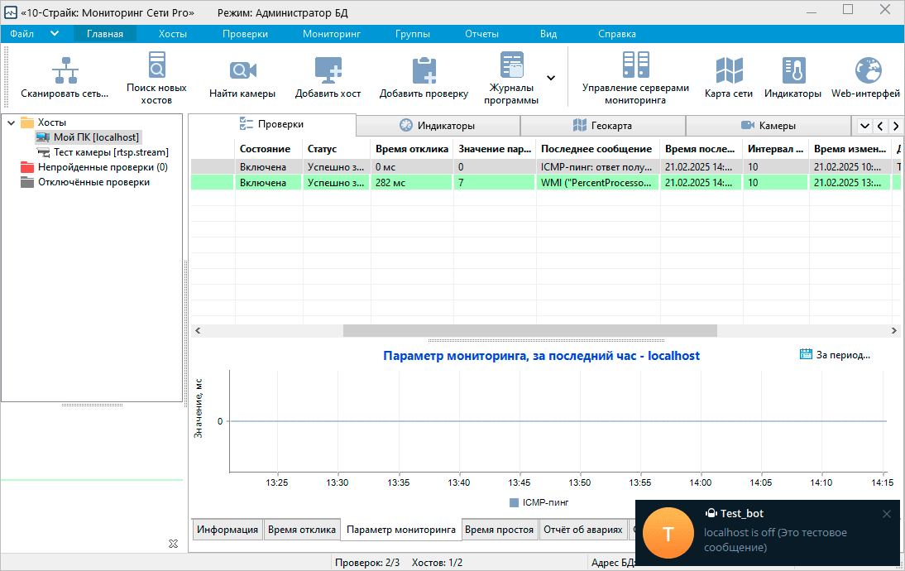Open the Мониторинг ribbon tab
Screen dimensions: 905x571
point(331,33)
